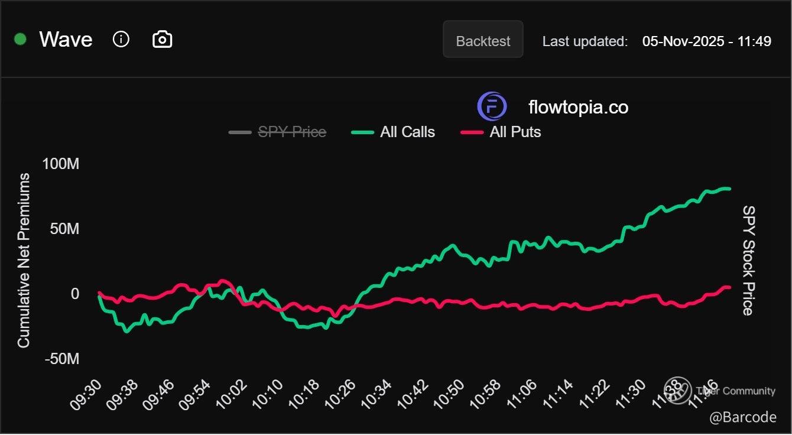Click the green All Calls legend line marker

(362, 132)
